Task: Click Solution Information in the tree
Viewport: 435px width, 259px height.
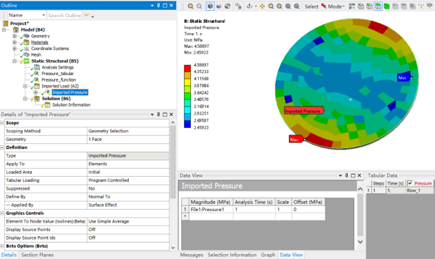Action: tap(72, 105)
